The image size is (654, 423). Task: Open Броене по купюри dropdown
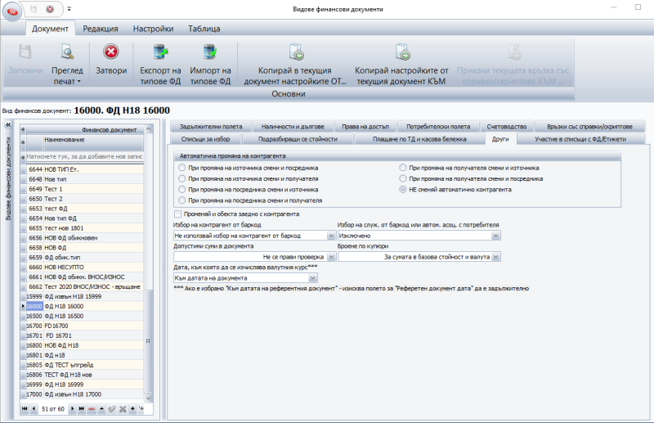(495, 257)
